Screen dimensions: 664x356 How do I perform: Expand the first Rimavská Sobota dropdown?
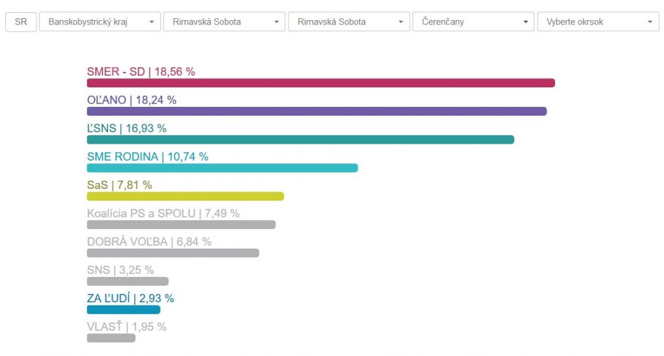(x=224, y=21)
